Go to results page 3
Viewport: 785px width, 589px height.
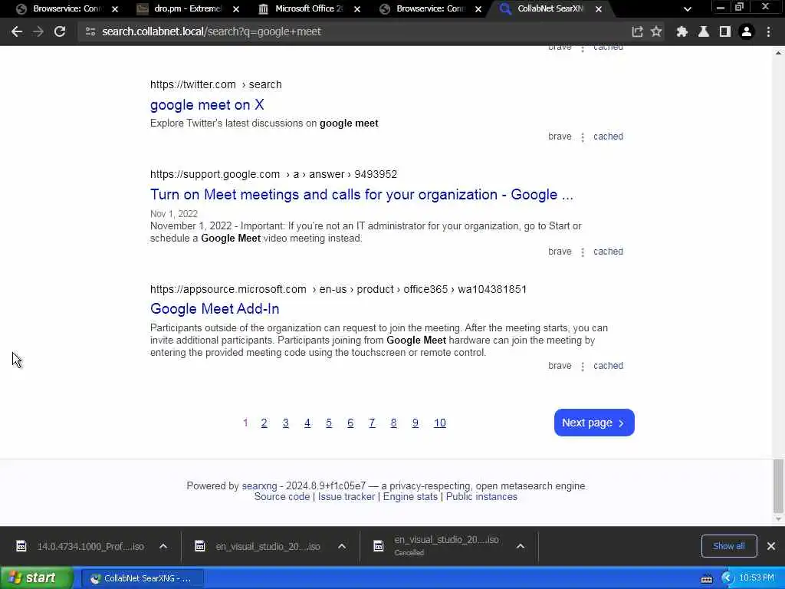coord(285,423)
